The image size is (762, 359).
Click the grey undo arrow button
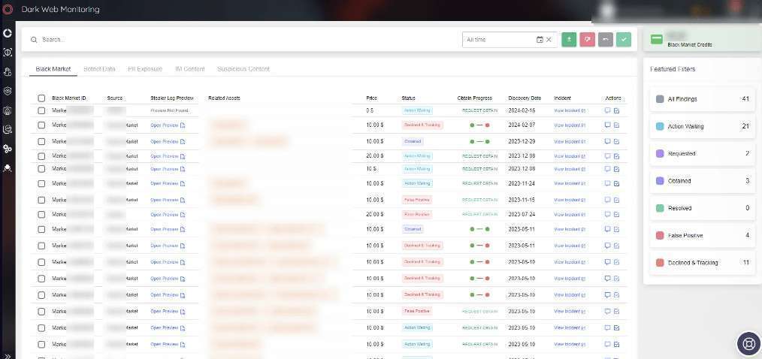(606, 39)
